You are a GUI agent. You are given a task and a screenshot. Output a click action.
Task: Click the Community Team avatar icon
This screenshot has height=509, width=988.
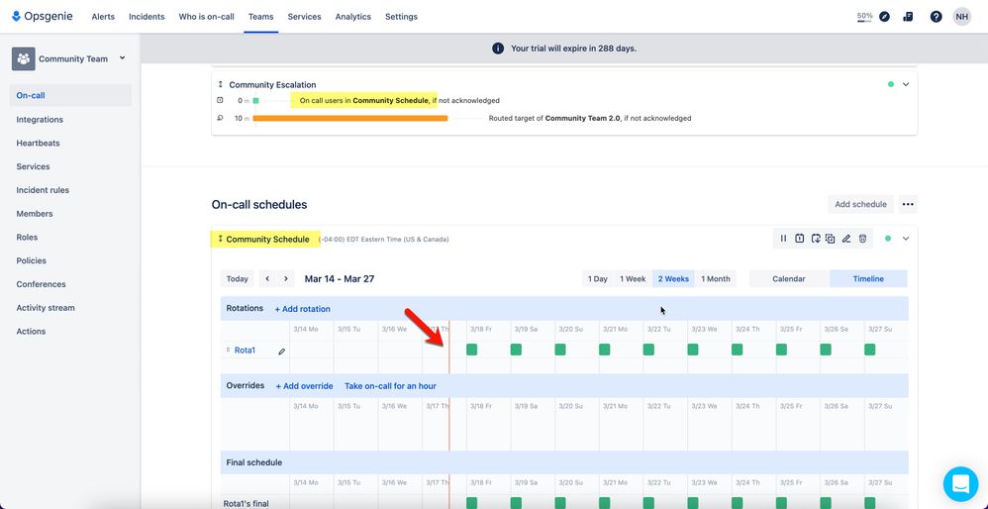tap(24, 58)
